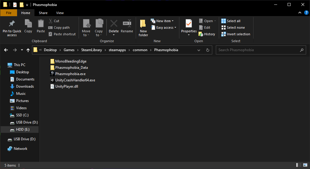This screenshot has width=310, height=169.
Task: Open Videos in the navigation pane
Action: (x=19, y=108)
